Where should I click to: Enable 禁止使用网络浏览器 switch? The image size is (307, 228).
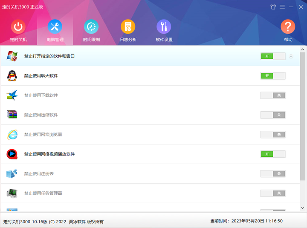[x=273, y=134]
